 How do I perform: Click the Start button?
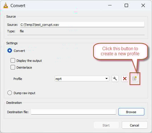106,125
